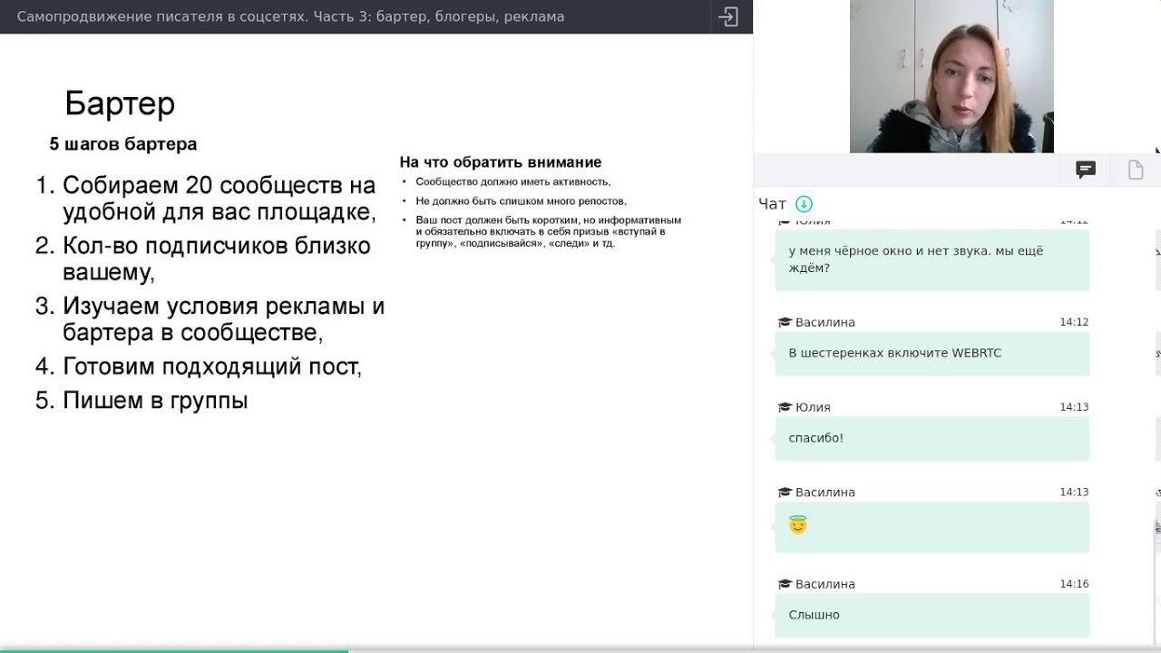Open the chat tab icon
Image resolution: width=1161 pixels, height=653 pixels.
pyautogui.click(x=1086, y=170)
